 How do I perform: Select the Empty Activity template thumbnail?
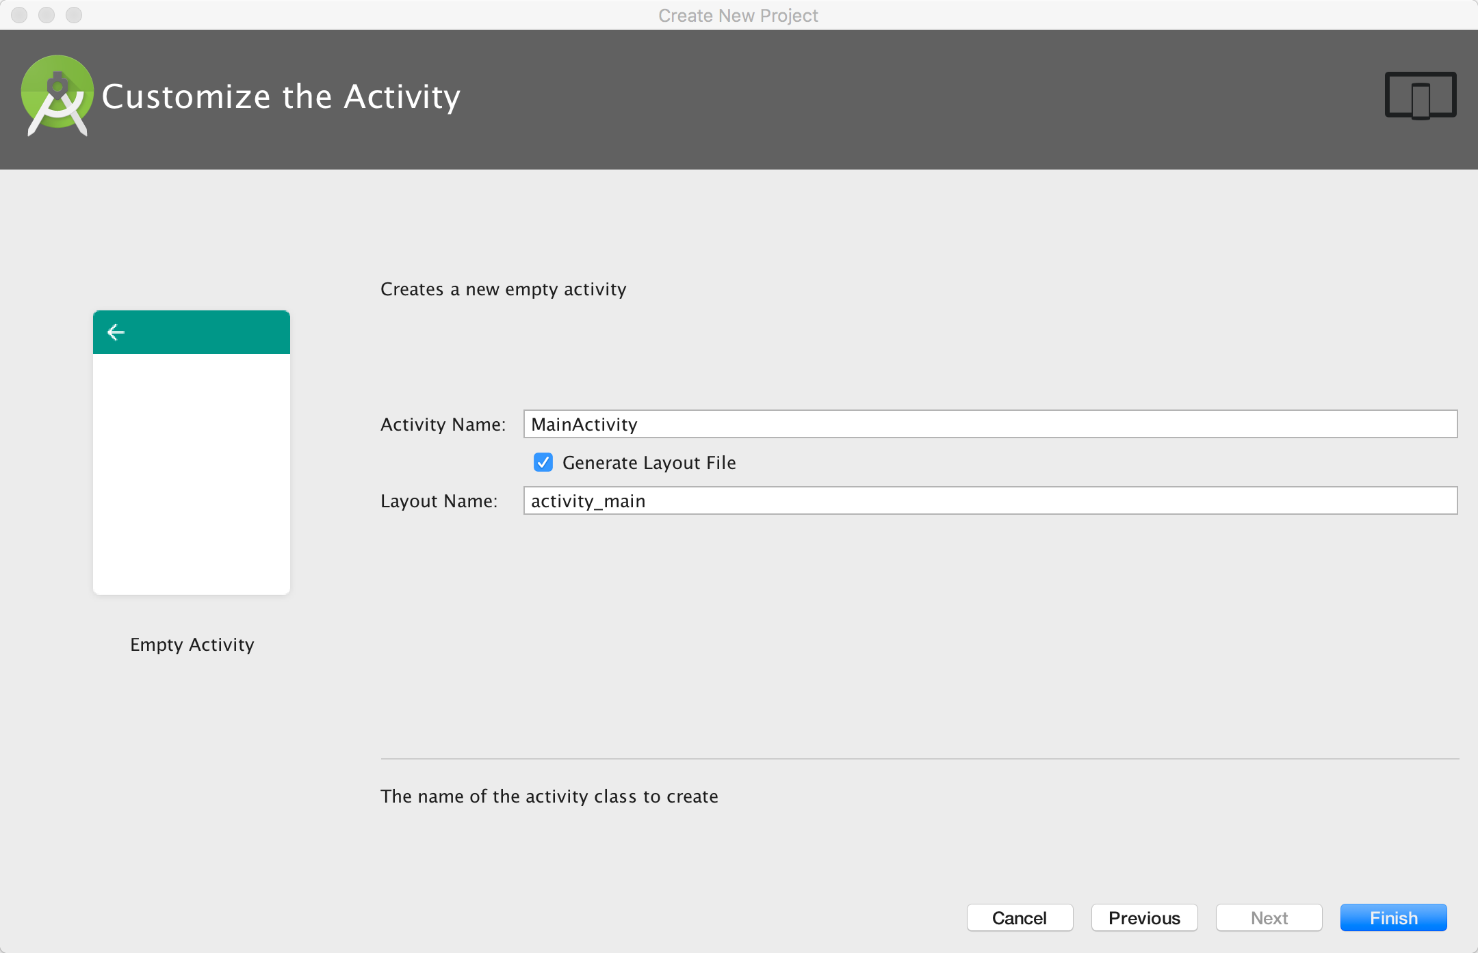(192, 451)
